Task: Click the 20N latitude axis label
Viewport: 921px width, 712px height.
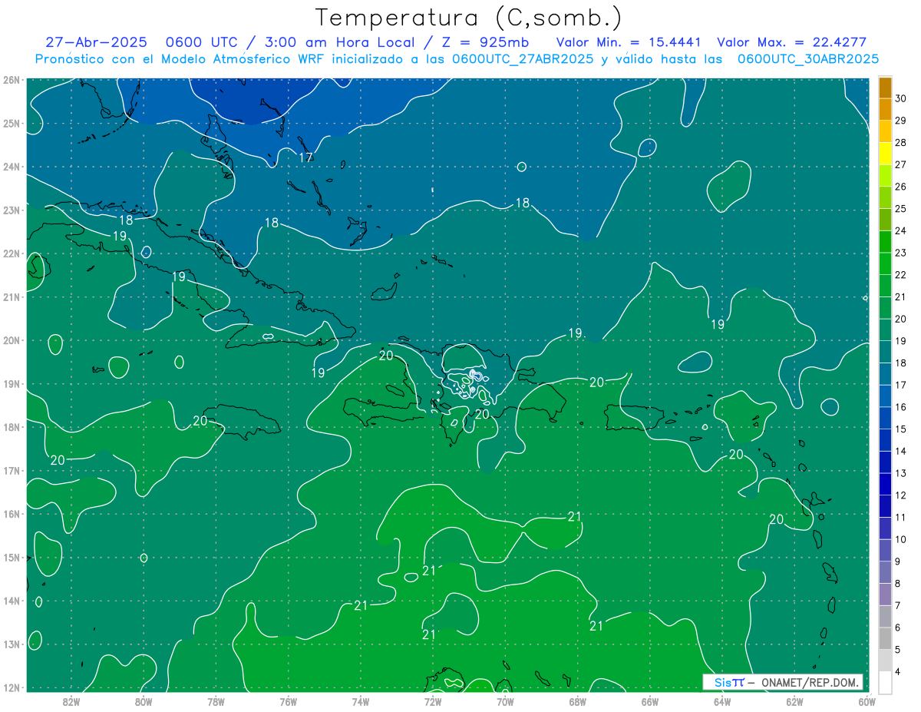Action: click(x=11, y=340)
